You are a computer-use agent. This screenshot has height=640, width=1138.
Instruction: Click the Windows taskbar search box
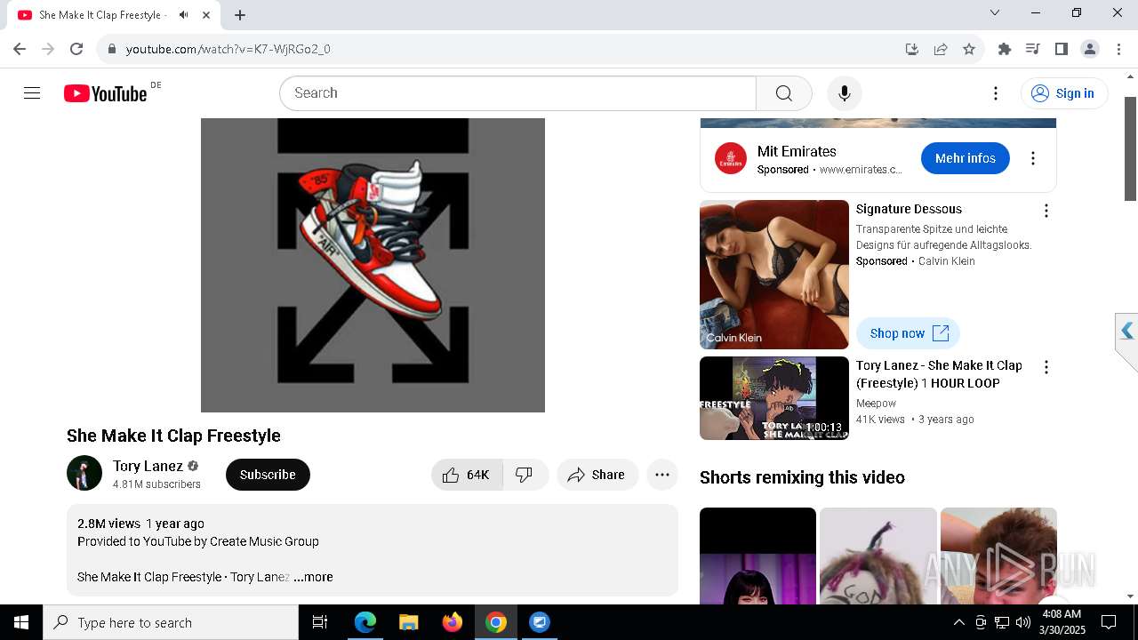tap(171, 622)
